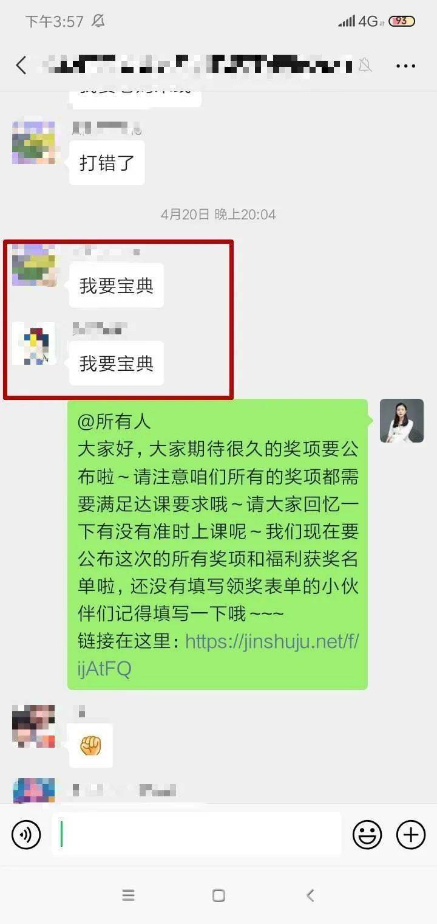Screen dimensions: 437x924
Task: Open the jinshuju.net form link
Action: tap(218, 655)
